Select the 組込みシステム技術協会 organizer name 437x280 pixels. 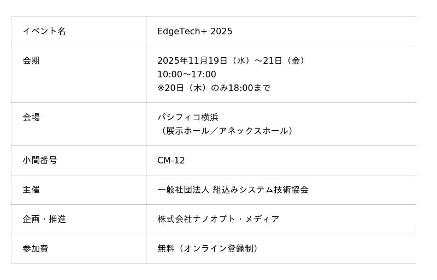(x=261, y=190)
